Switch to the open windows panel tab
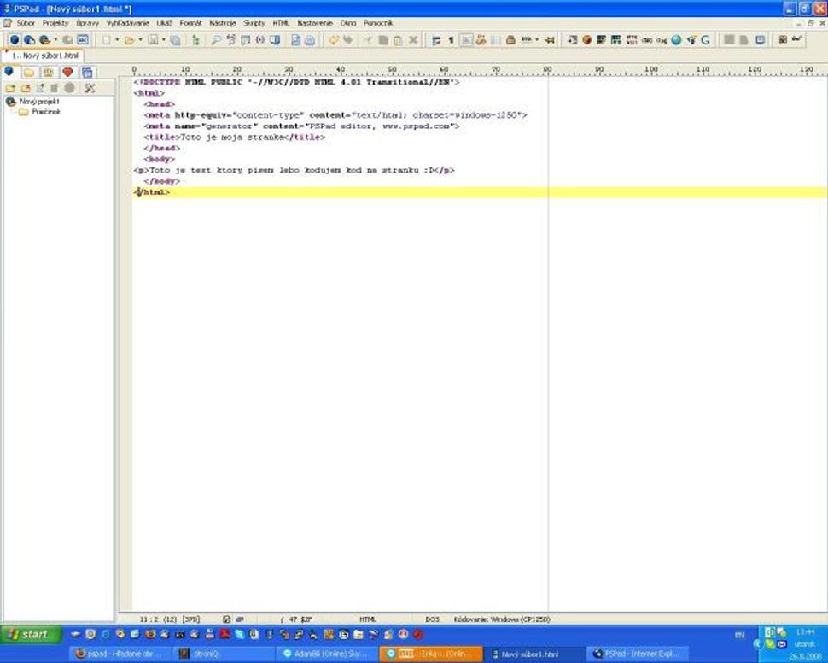Screen dimensions: 828x663 click(87, 73)
